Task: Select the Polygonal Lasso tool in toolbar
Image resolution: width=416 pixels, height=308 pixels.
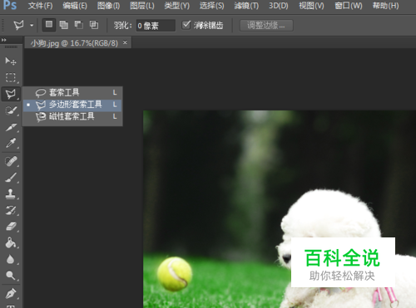Action: tap(11, 94)
